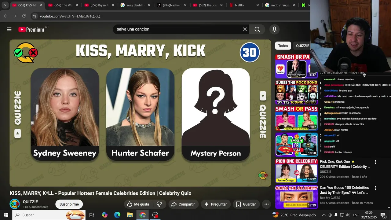View site information icon in address bar
Image resolution: width=391 pixels, height=220 pixels.
[x=35, y=16]
